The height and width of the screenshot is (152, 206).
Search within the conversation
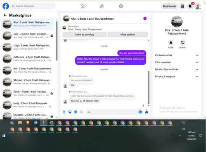pyautogui.click(x=183, y=43)
